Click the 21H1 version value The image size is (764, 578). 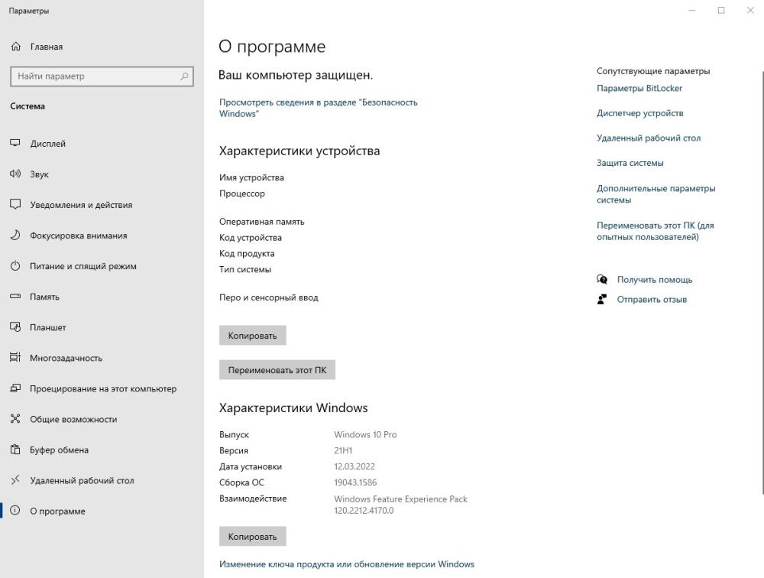(343, 450)
